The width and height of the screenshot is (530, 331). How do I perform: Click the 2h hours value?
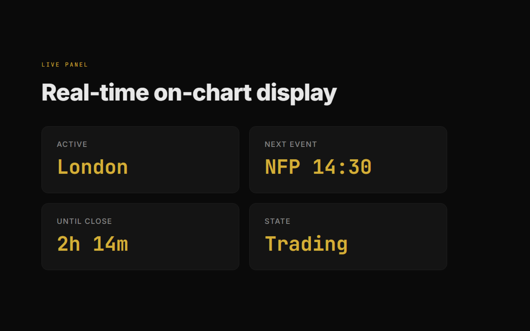(69, 244)
